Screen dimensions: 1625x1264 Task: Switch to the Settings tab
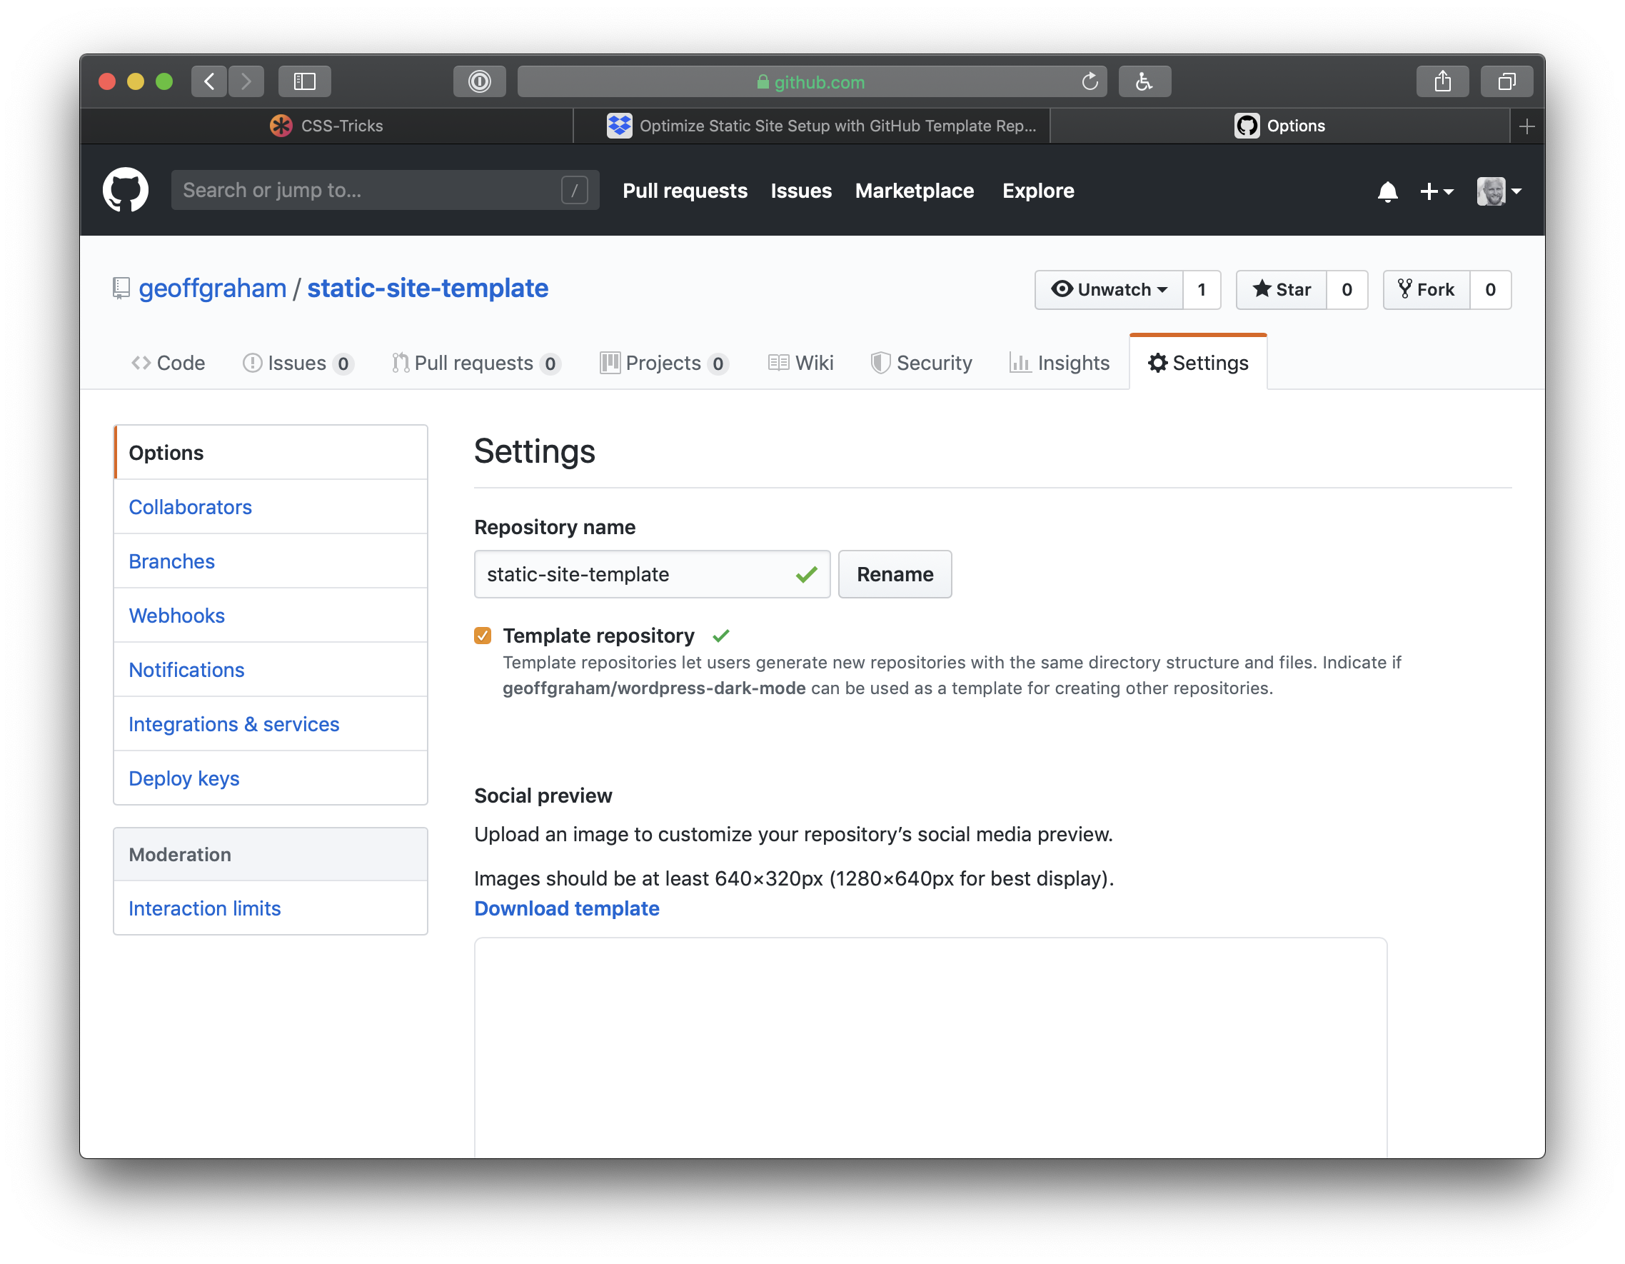(1197, 363)
